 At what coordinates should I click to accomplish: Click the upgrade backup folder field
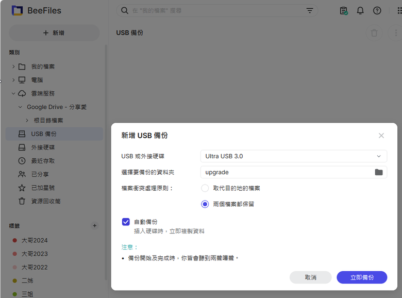pyautogui.click(x=294, y=172)
